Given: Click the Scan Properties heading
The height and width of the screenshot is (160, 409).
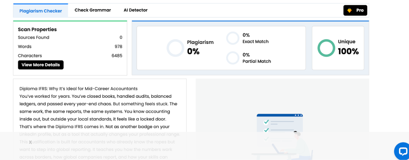Looking at the screenshot, I should [x=37, y=30].
